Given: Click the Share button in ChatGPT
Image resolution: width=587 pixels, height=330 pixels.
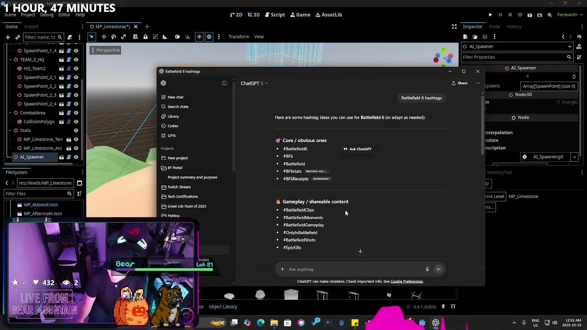Looking at the screenshot, I should (x=460, y=83).
